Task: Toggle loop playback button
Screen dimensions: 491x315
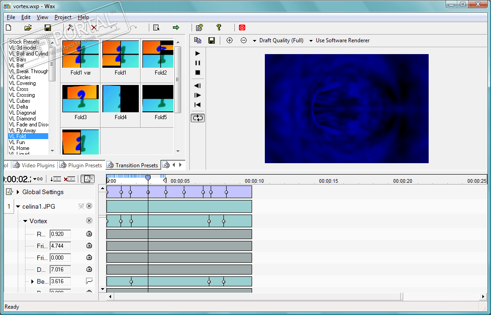Action: click(197, 118)
